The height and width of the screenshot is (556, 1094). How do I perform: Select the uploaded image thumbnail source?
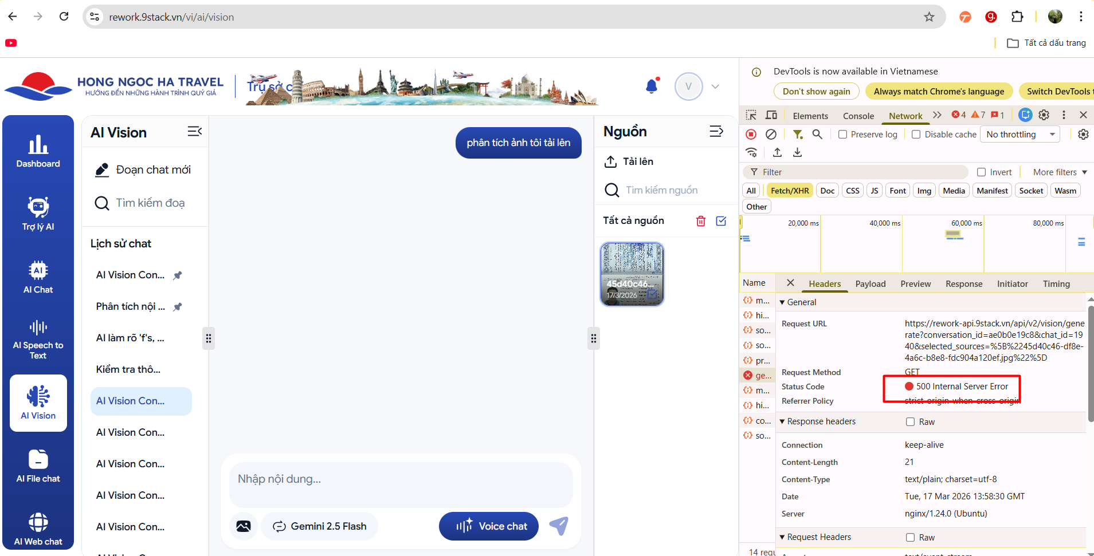coord(632,274)
